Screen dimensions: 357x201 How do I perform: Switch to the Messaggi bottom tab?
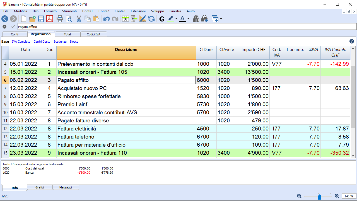pos(66,187)
